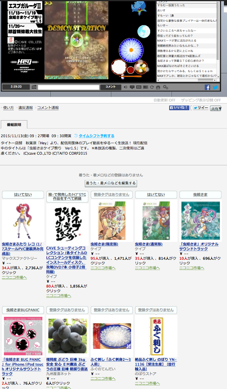
Task: Share on Facebook via the player bar icon
Action: pos(208,87)
